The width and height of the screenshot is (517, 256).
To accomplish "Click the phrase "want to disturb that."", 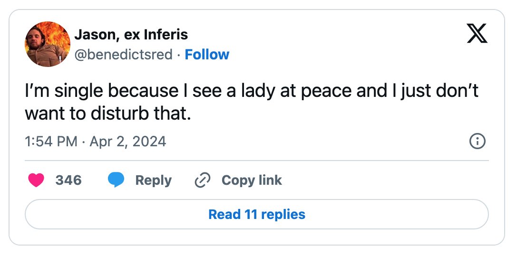I will coord(108,114).
